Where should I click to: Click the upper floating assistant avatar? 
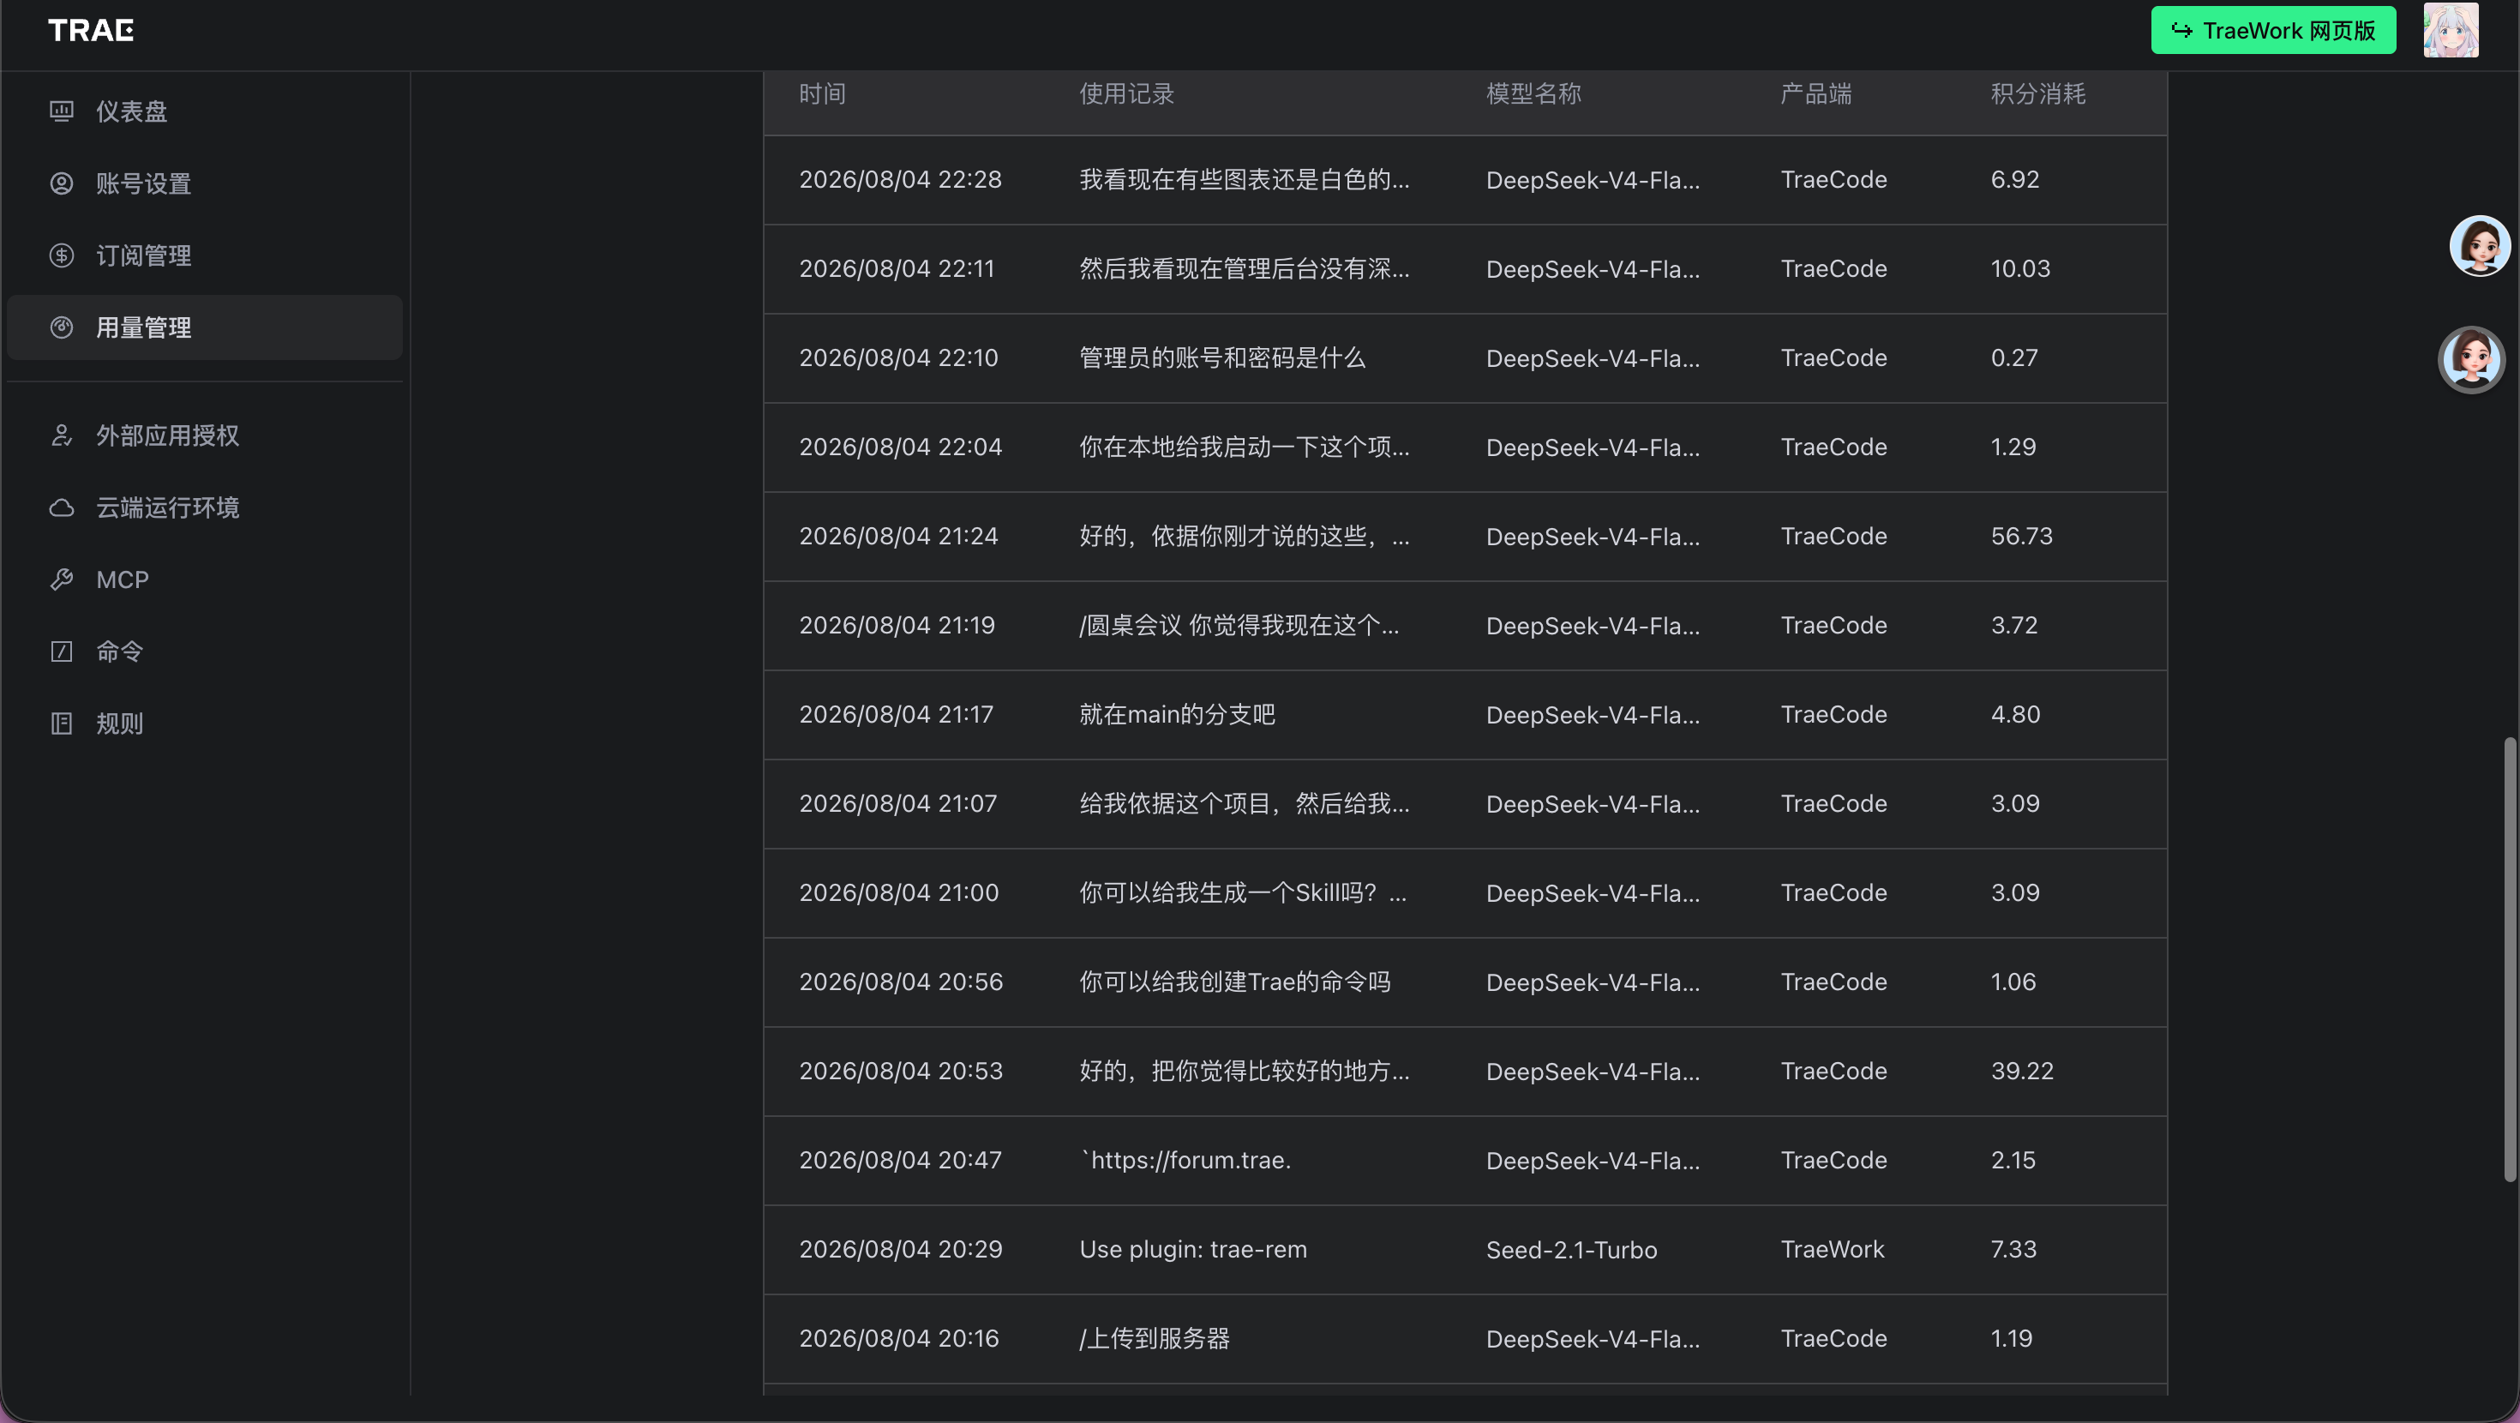2479,246
